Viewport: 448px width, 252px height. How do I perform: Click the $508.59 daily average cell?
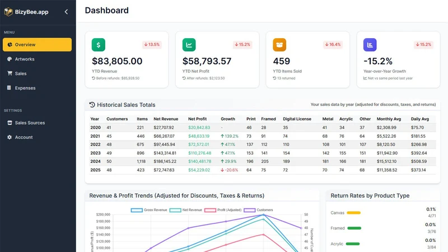point(418,161)
